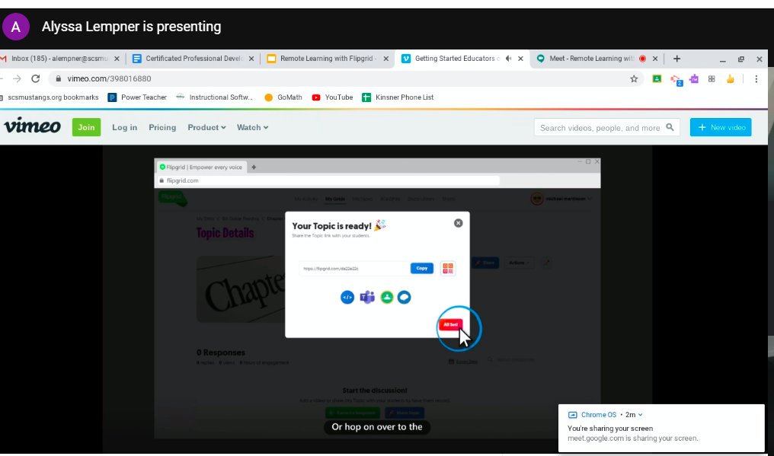Screen dimensions: 774x456
Task: Open the Kinsner Phone List bookmark
Action: coord(398,97)
